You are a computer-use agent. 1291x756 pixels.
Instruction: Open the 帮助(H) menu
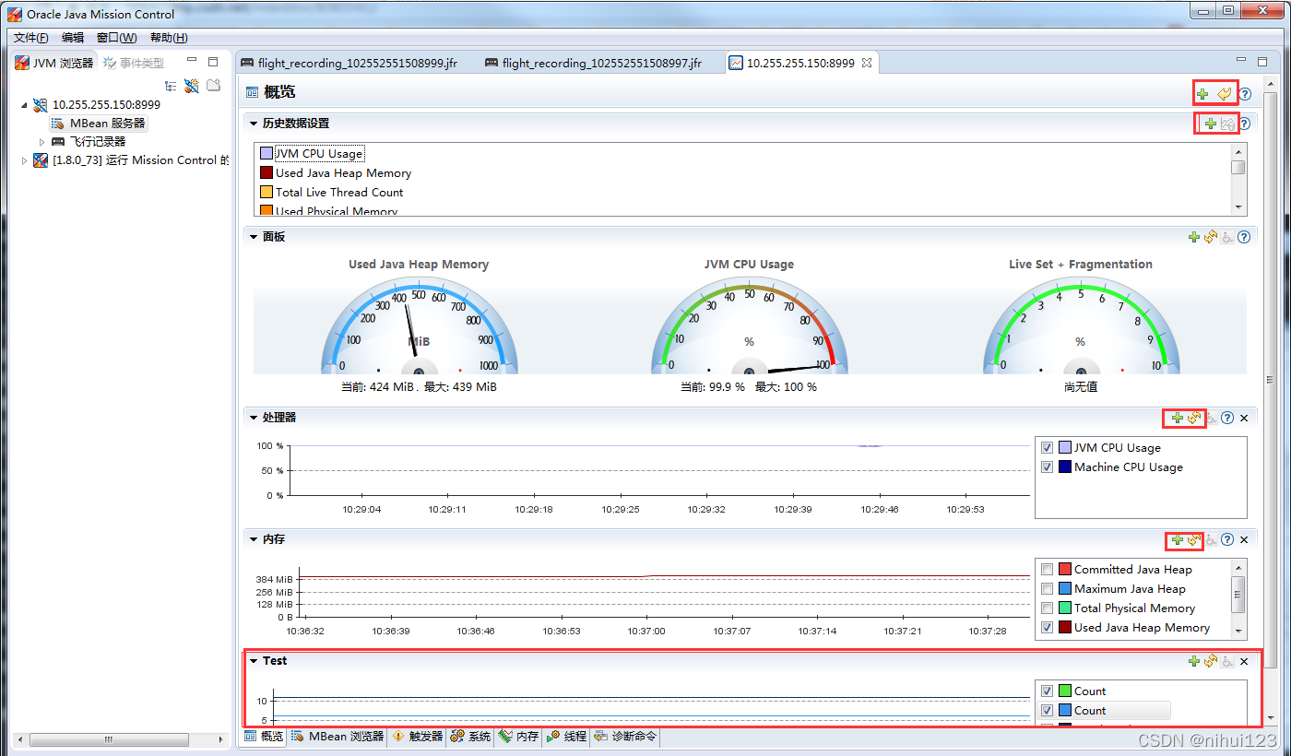[x=169, y=38]
